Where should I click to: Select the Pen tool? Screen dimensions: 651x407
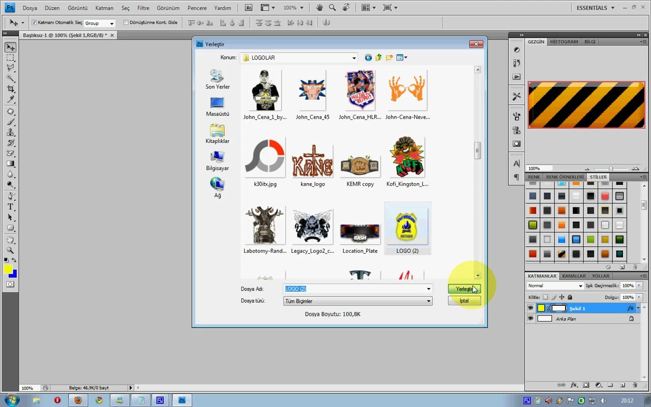point(10,196)
